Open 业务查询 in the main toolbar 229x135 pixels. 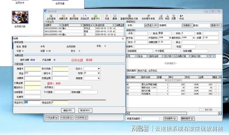[51, 17]
